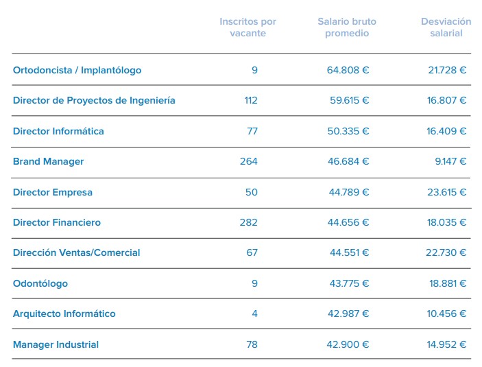
Task: Click the Manager Industrial job title
Action: pos(56,344)
